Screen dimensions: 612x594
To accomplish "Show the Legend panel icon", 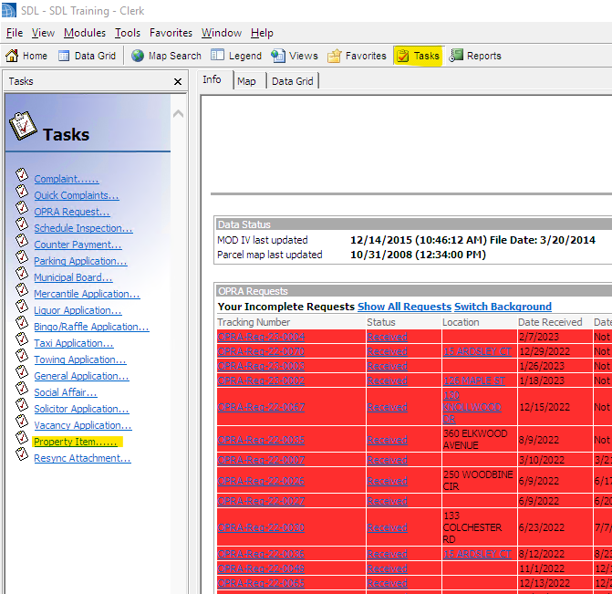I will 217,56.
